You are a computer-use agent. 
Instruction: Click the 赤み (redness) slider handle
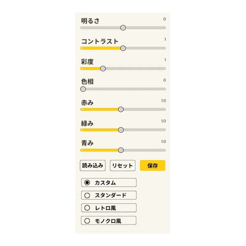pos(121,109)
